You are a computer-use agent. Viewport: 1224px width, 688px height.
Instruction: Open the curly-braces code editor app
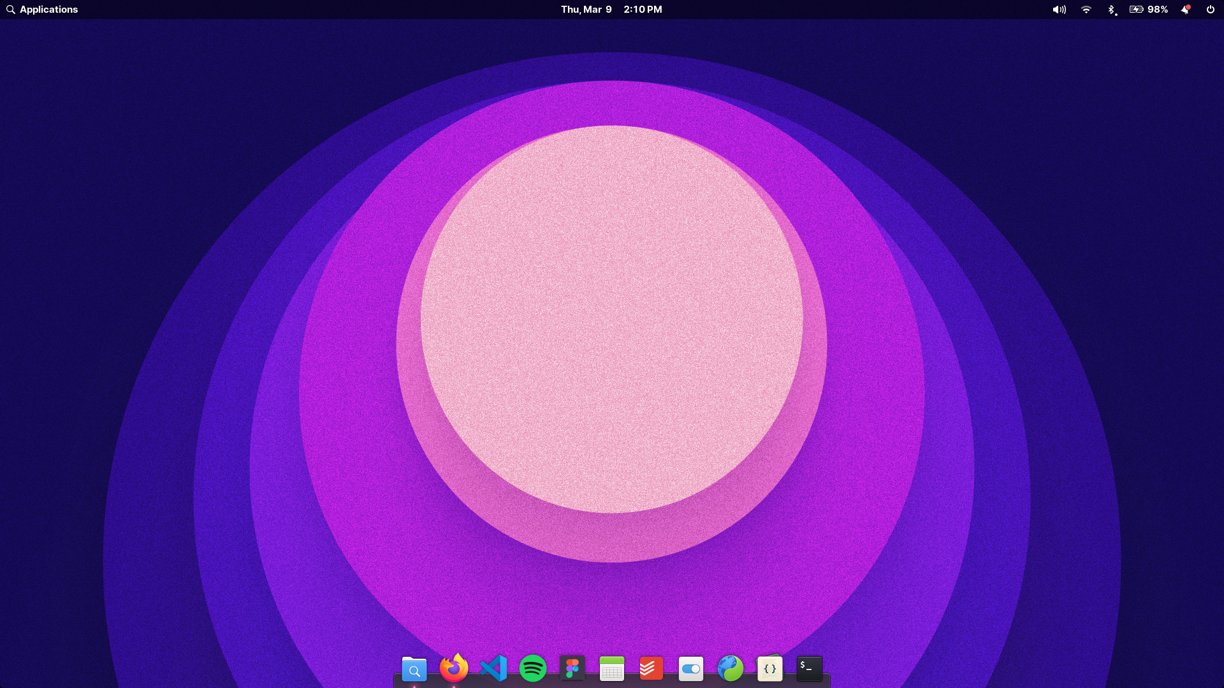coord(770,669)
